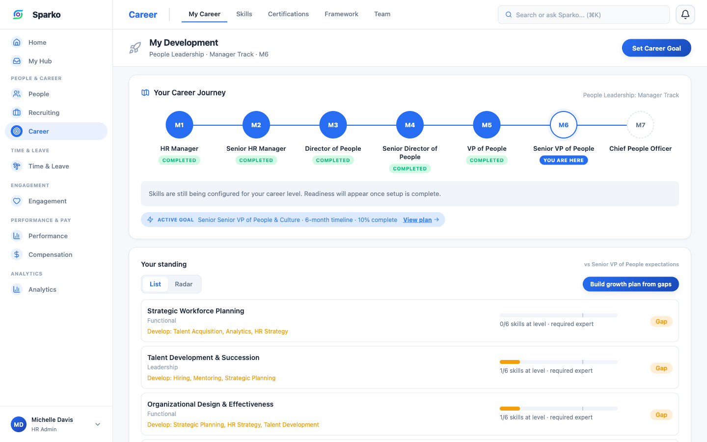Viewport: 707px width, 442px height.
Task: Switch standing view to List
Action: pyautogui.click(x=155, y=284)
